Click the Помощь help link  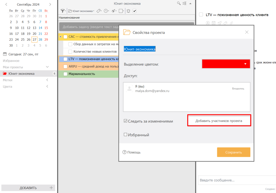coord(132,152)
